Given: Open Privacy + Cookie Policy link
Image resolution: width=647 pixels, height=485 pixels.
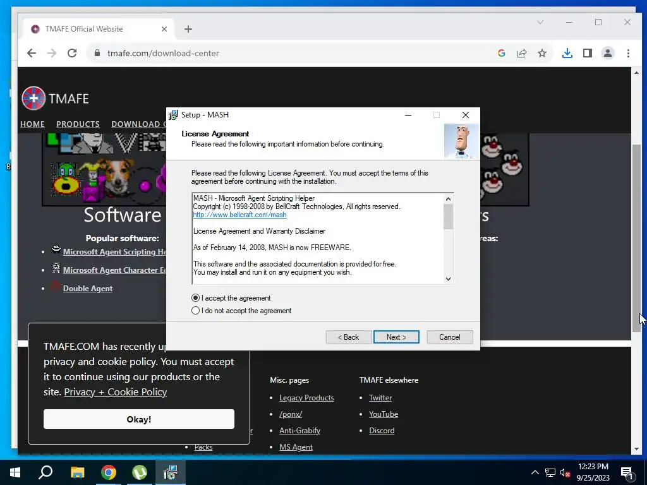Looking at the screenshot, I should tap(116, 392).
